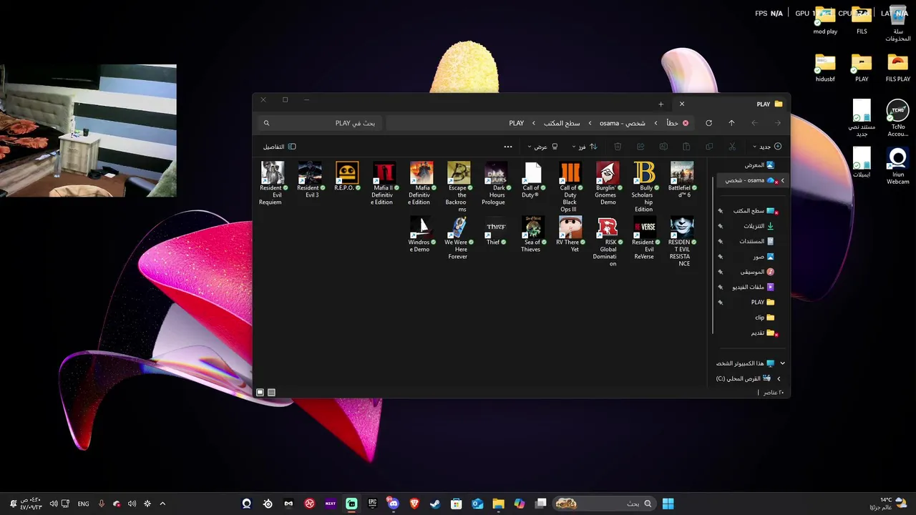Open Discord from the taskbar
Viewport: 916px width, 515px height.
tap(393, 504)
